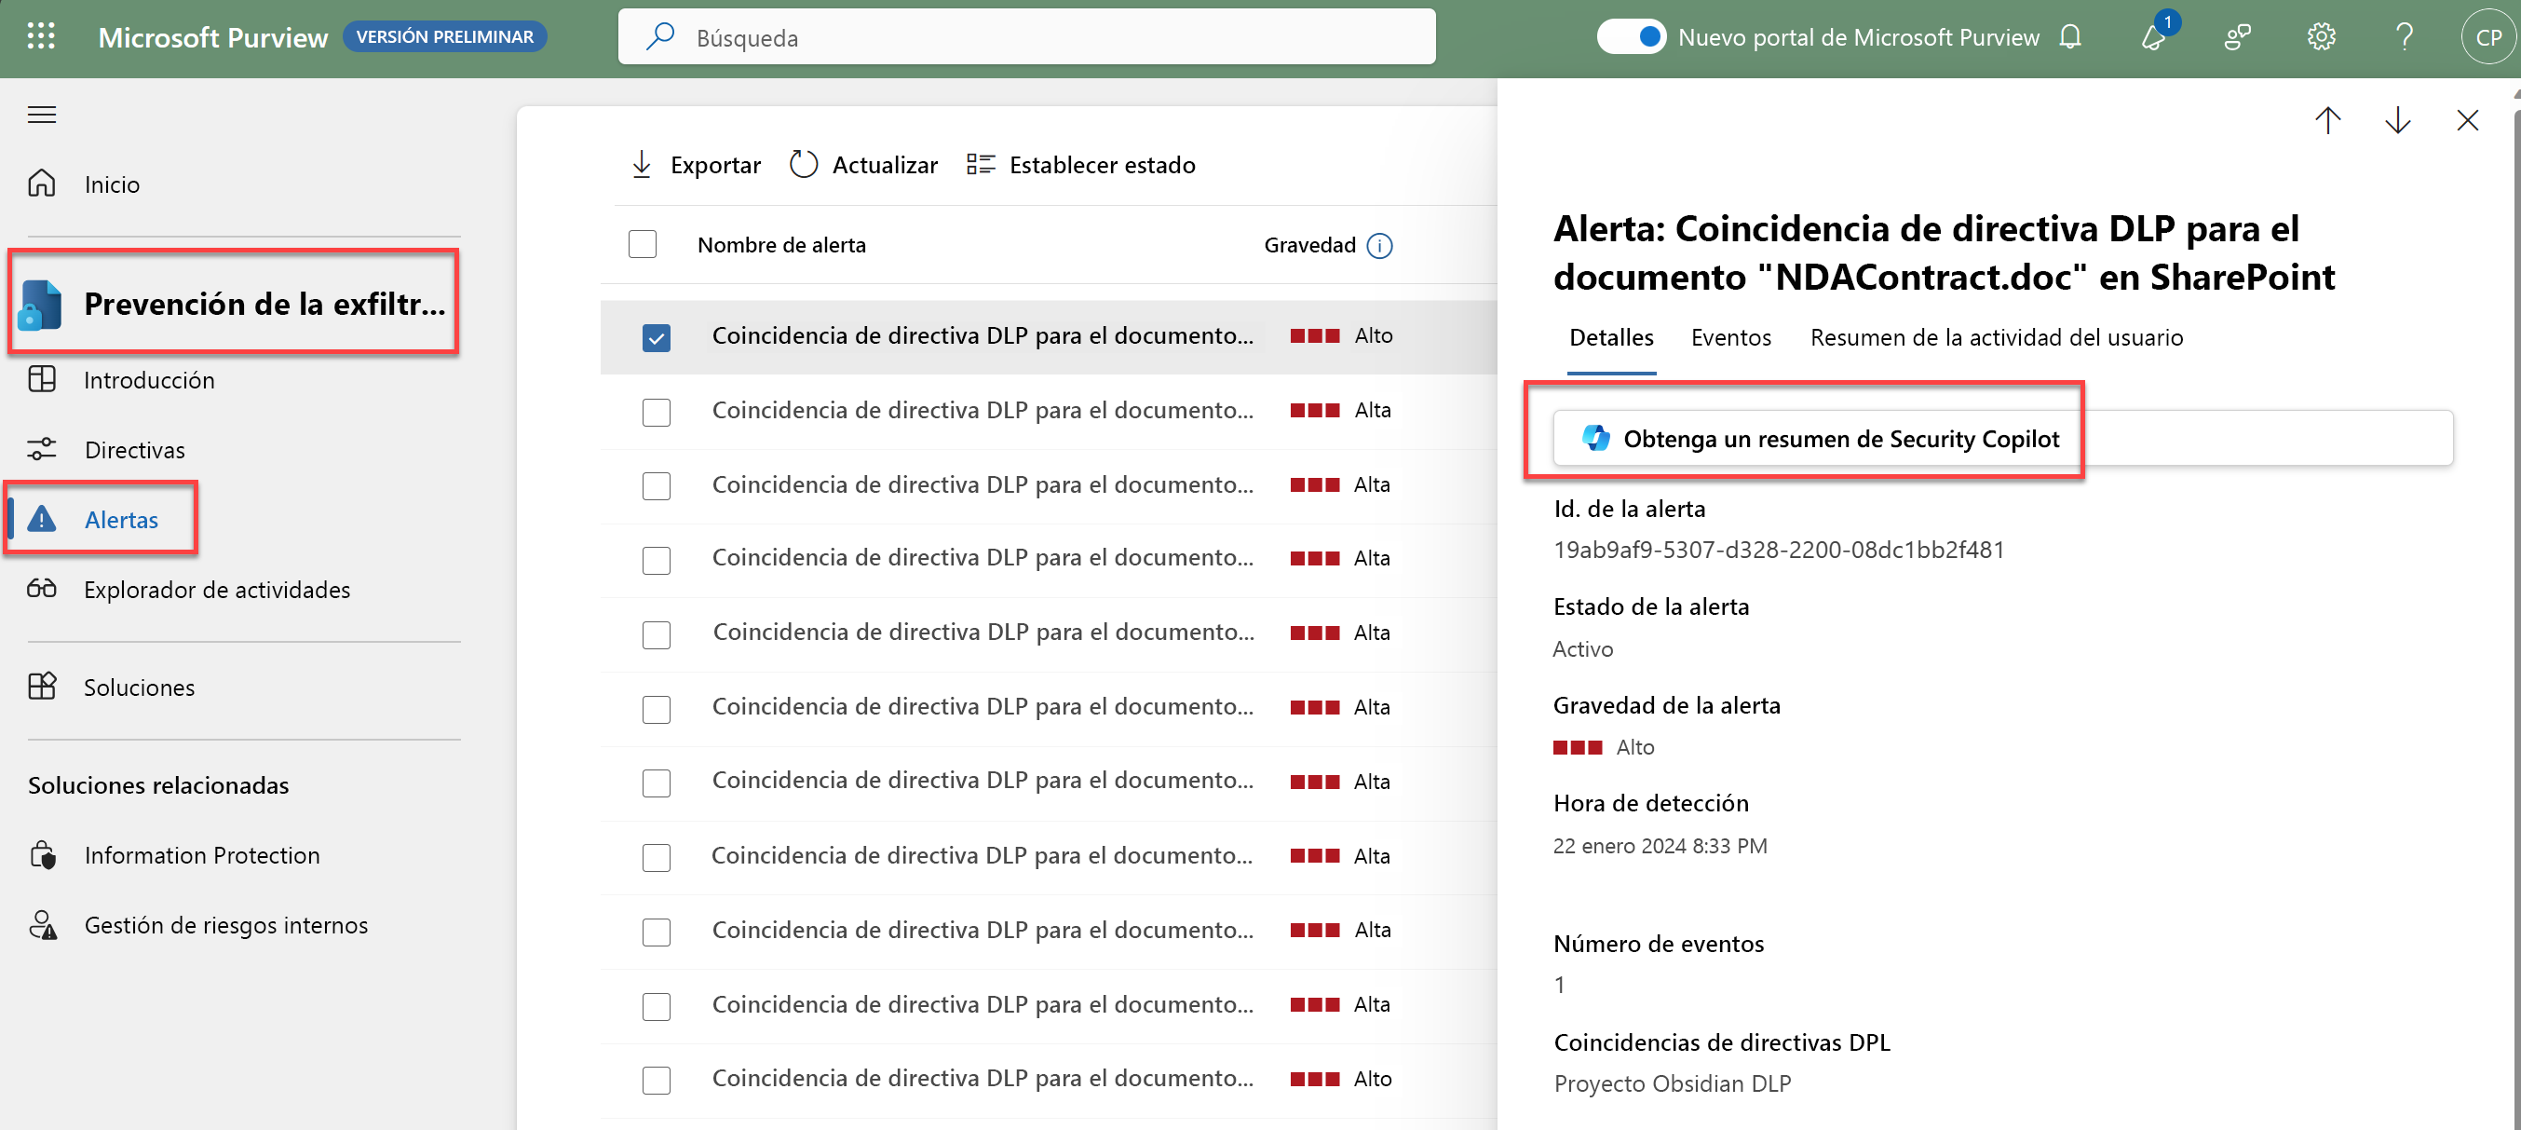Open the app launcher waffle icon
The height and width of the screenshot is (1130, 2521).
(x=41, y=37)
